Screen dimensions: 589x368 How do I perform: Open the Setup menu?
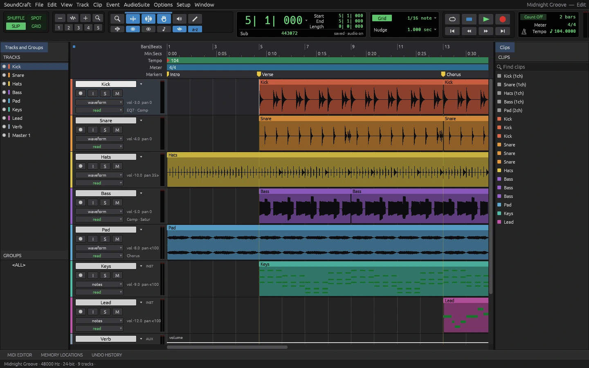pos(183,4)
